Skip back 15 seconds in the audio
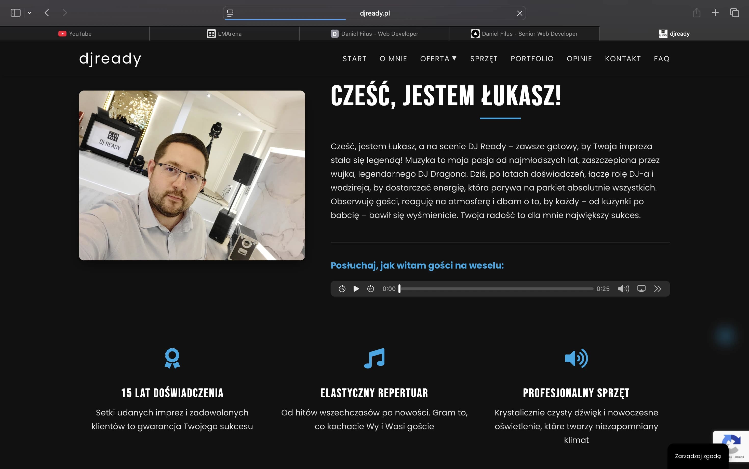This screenshot has width=749, height=469. point(342,288)
